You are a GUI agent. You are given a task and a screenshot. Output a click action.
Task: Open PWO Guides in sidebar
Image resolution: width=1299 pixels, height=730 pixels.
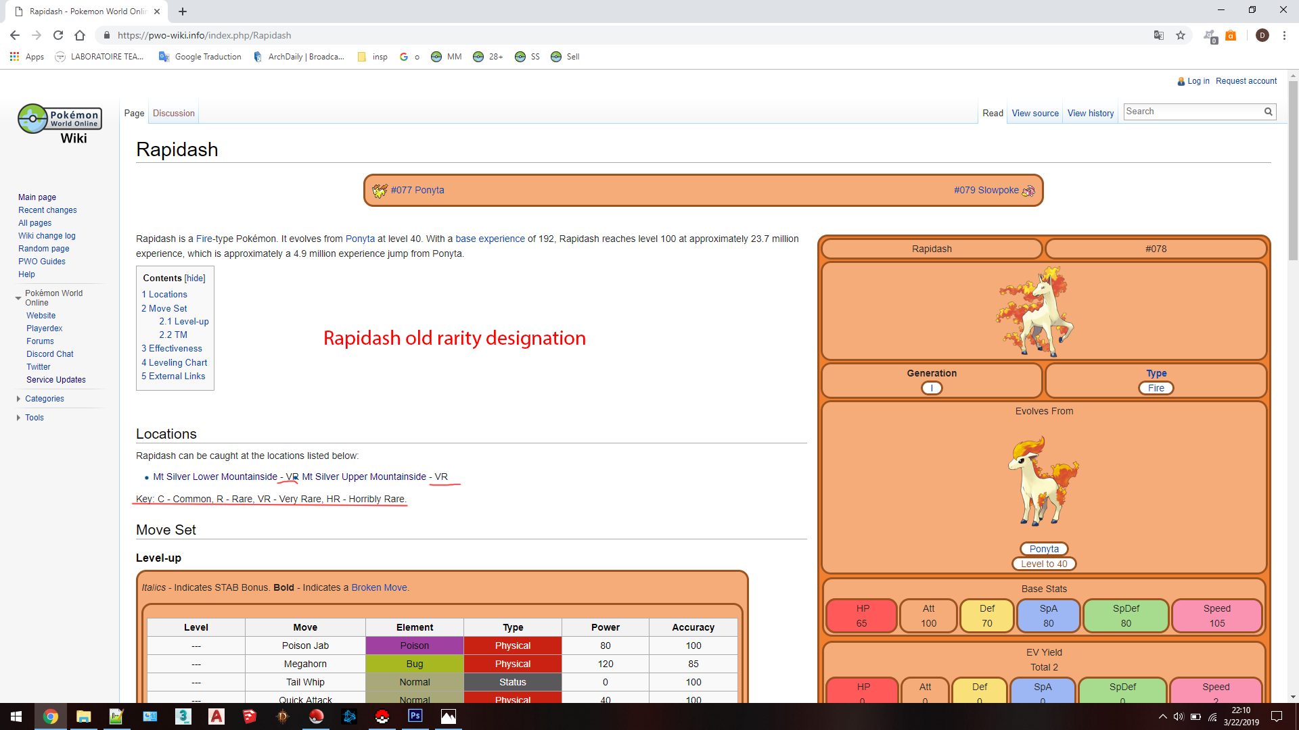(x=41, y=262)
